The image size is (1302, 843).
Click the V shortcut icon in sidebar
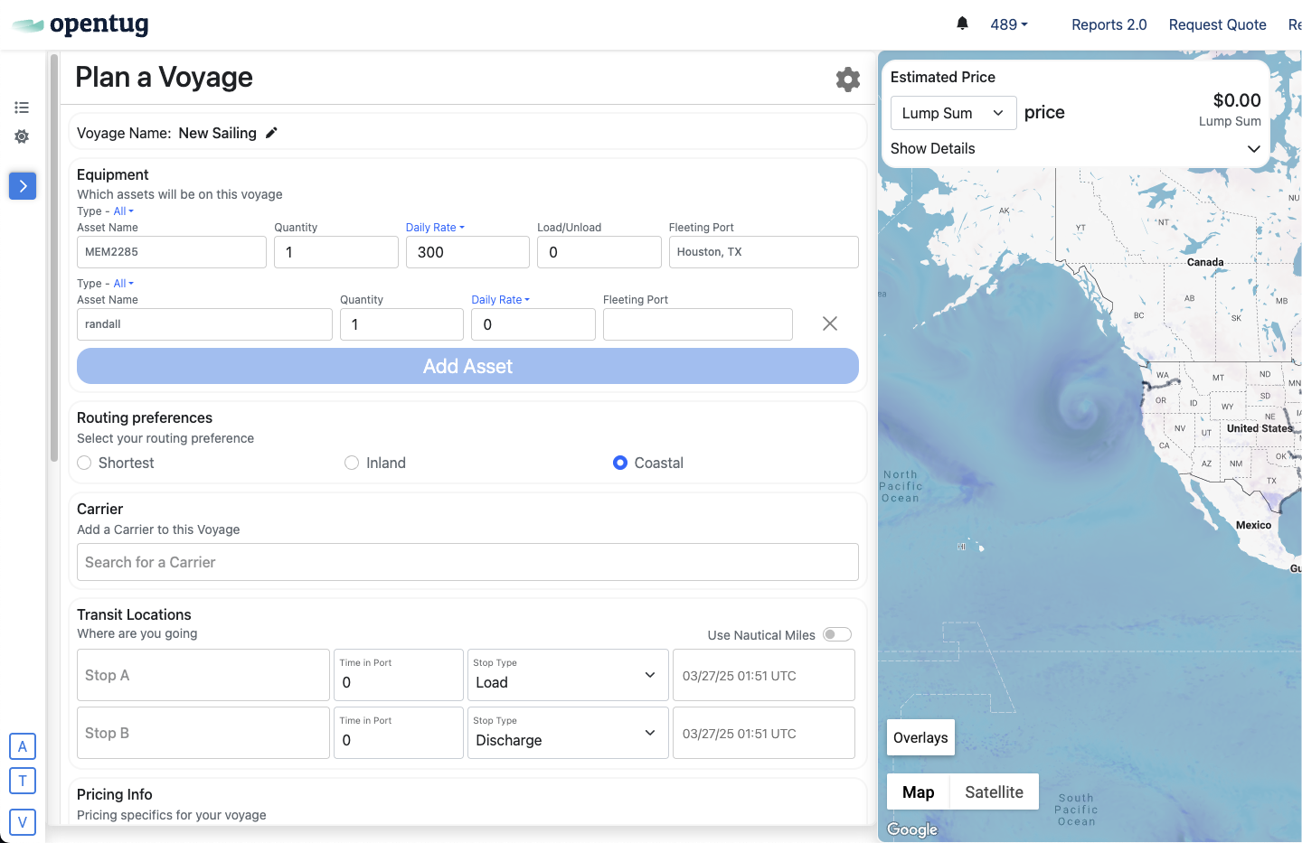23,822
